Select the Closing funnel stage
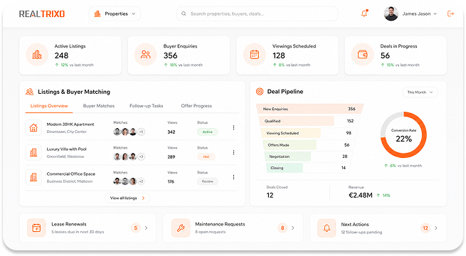 click(308, 168)
